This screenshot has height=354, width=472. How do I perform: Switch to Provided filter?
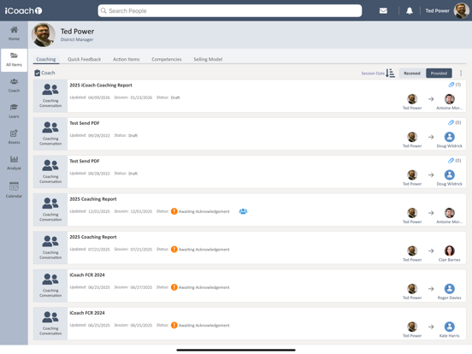[439, 74]
